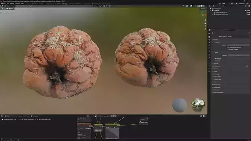251x141 pixels.
Task: Hide first SM_Rotten_Apple object in viewport
Action: 247,12
